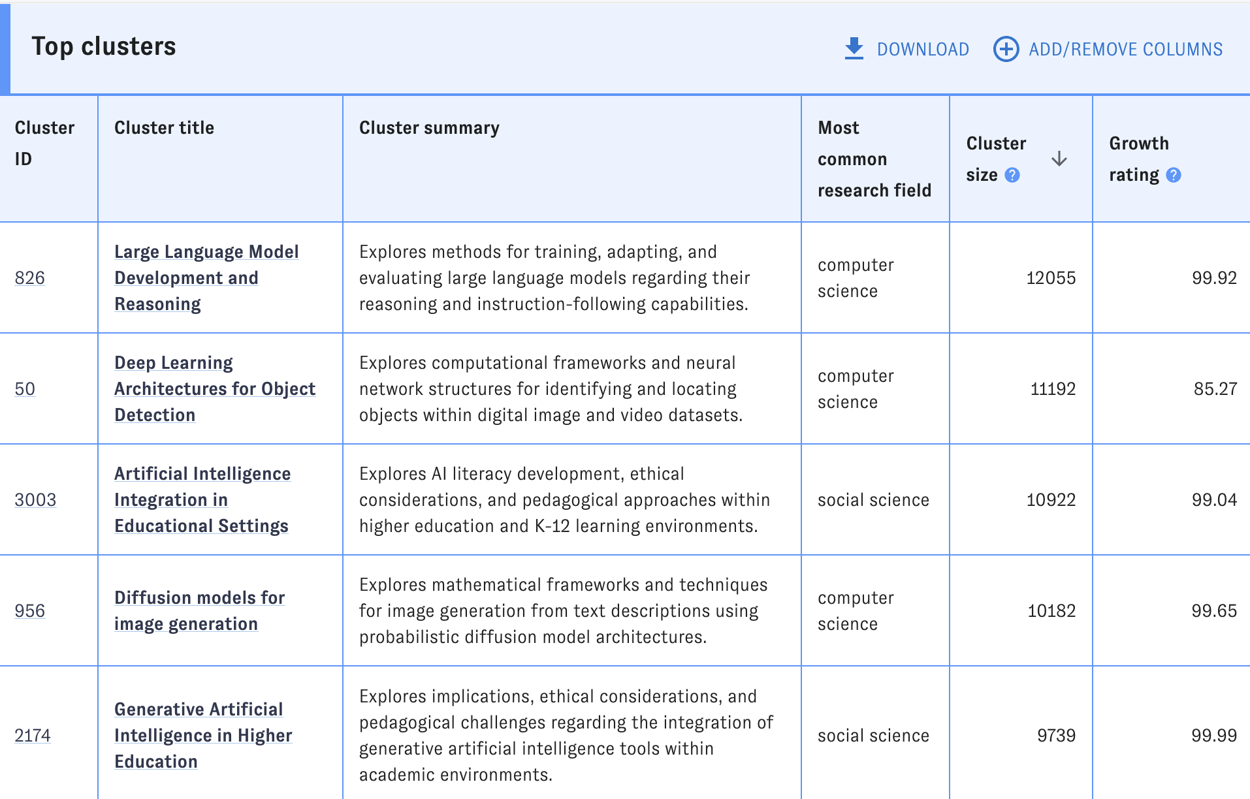The height and width of the screenshot is (799, 1250).
Task: Open cluster 3003 details link
Action: pyautogui.click(x=35, y=500)
